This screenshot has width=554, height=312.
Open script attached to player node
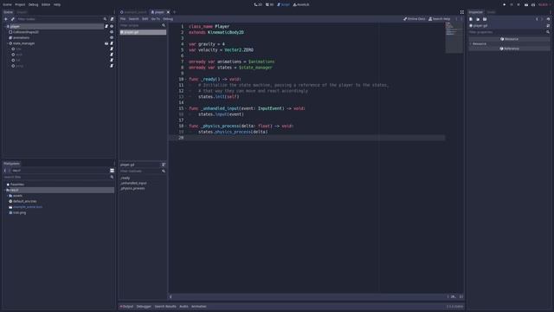pos(106,26)
